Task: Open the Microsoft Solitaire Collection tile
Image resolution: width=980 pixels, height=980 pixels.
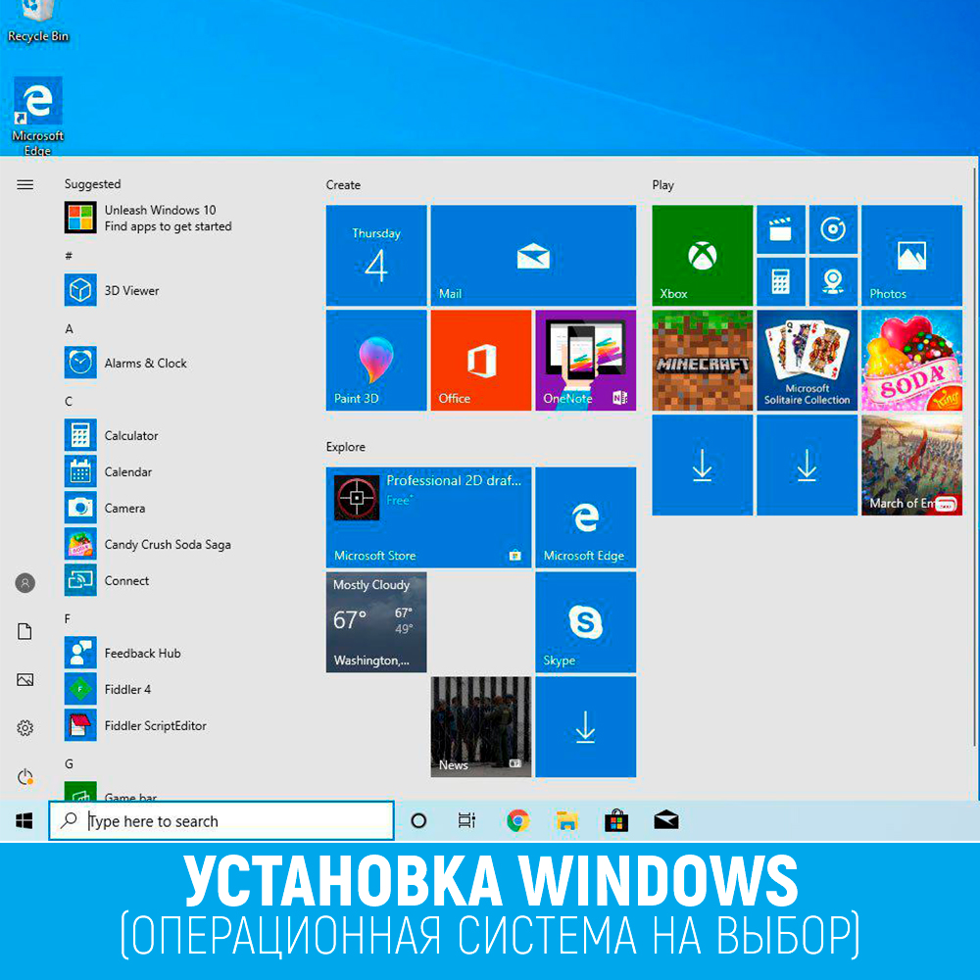Action: [807, 360]
